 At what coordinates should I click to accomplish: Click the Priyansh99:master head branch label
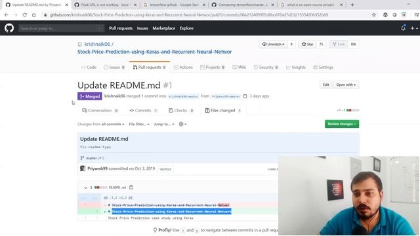tap(226, 96)
